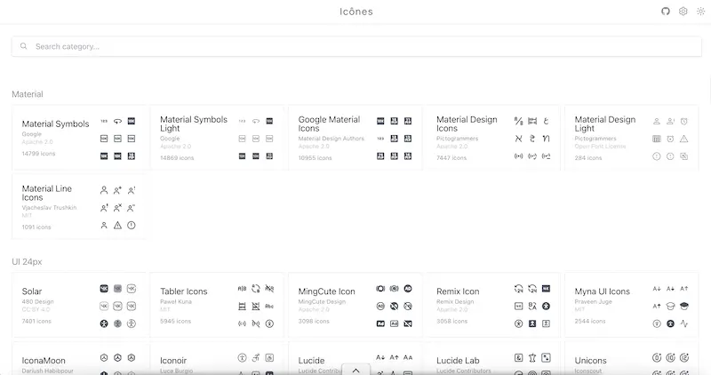Click the accessibility person icon in Tabler Icons
The width and height of the screenshot is (711, 375).
[269, 323]
